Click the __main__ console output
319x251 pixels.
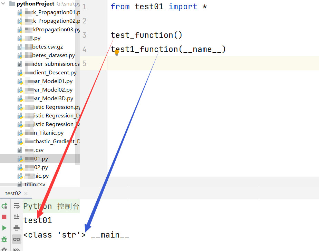click(x=110, y=235)
